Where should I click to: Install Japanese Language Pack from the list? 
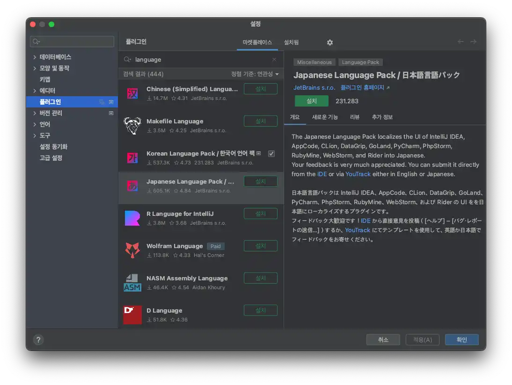coord(261,181)
